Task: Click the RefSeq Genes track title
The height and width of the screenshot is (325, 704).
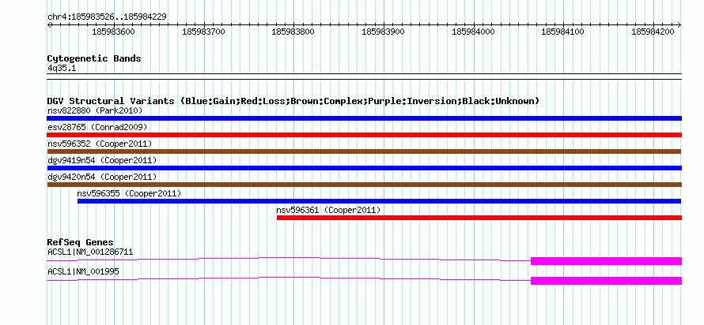Action: (x=81, y=243)
